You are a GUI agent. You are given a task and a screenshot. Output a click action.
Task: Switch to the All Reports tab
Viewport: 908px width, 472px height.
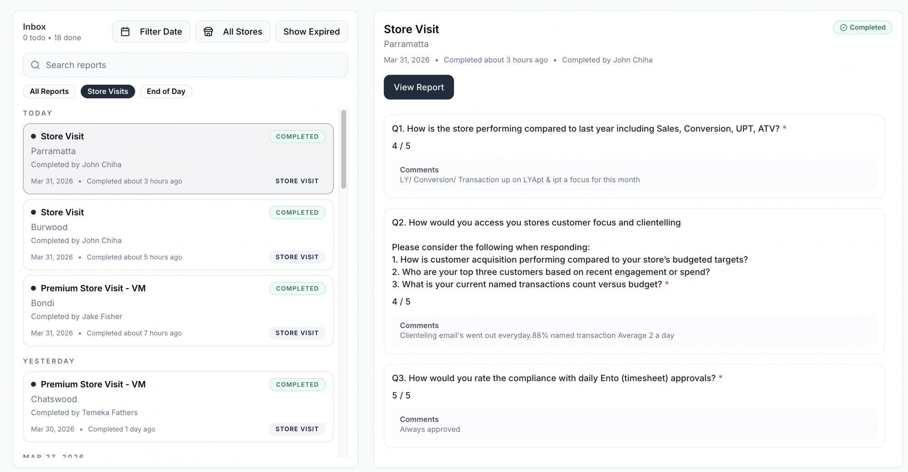pos(49,92)
